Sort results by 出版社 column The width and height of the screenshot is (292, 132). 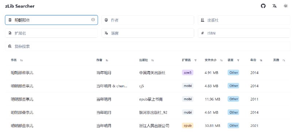tap(153, 60)
